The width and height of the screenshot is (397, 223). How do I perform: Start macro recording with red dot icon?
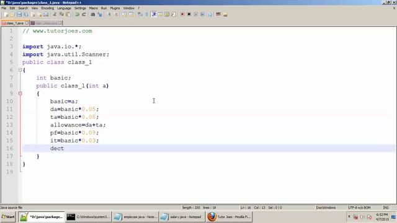[x=182, y=14]
